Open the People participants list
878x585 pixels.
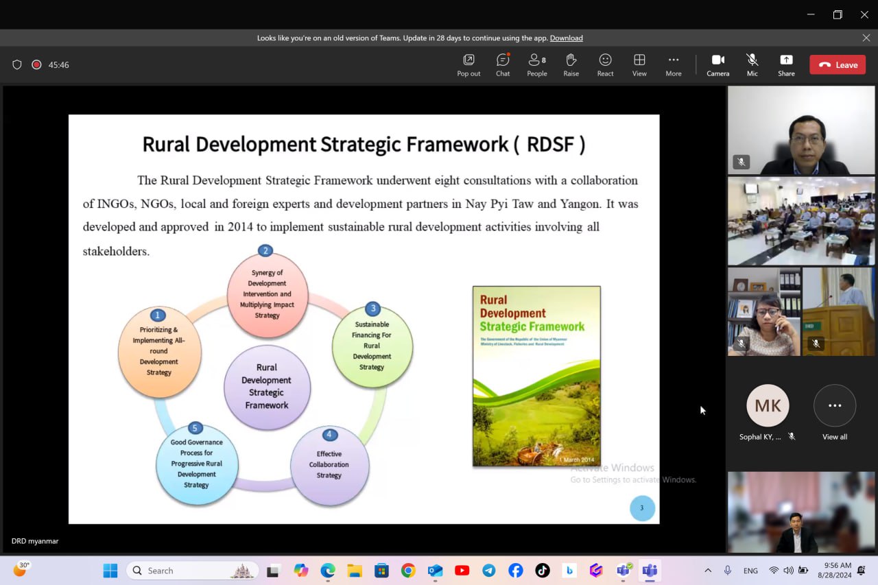537,64
